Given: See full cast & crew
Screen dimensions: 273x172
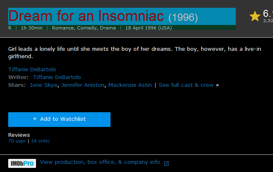Looking at the screenshot, I should [x=186, y=85].
